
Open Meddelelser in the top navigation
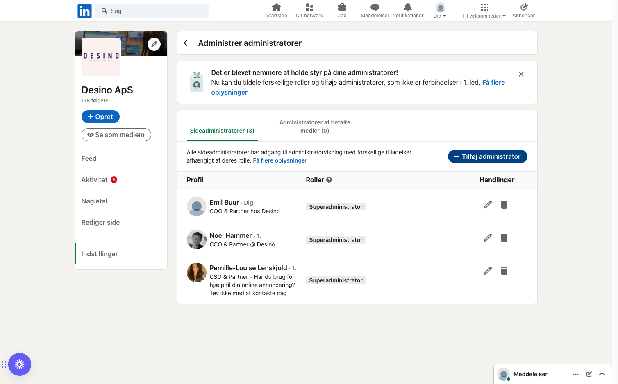pos(375,11)
